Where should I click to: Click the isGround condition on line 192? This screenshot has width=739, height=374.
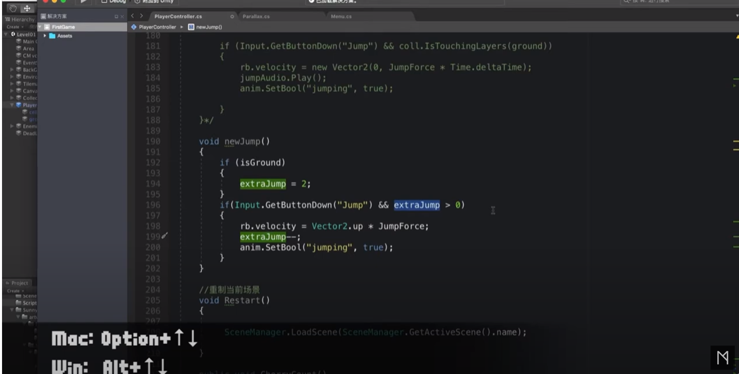tap(260, 163)
